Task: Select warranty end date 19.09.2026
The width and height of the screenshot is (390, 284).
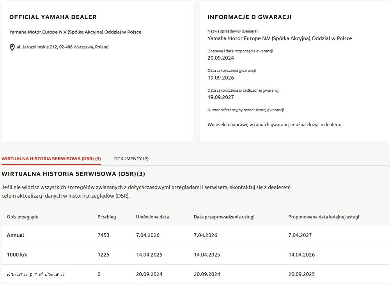Action: pos(221,78)
